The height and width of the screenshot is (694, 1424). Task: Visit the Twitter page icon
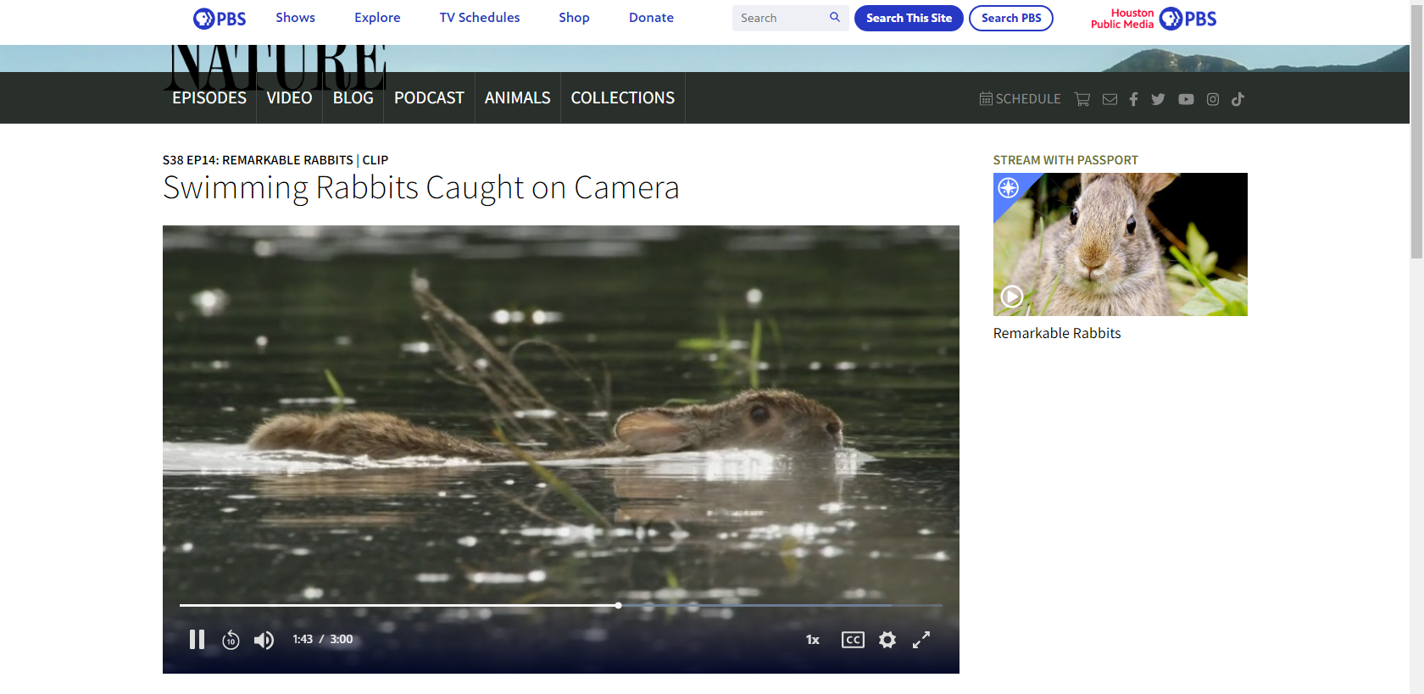pos(1158,99)
